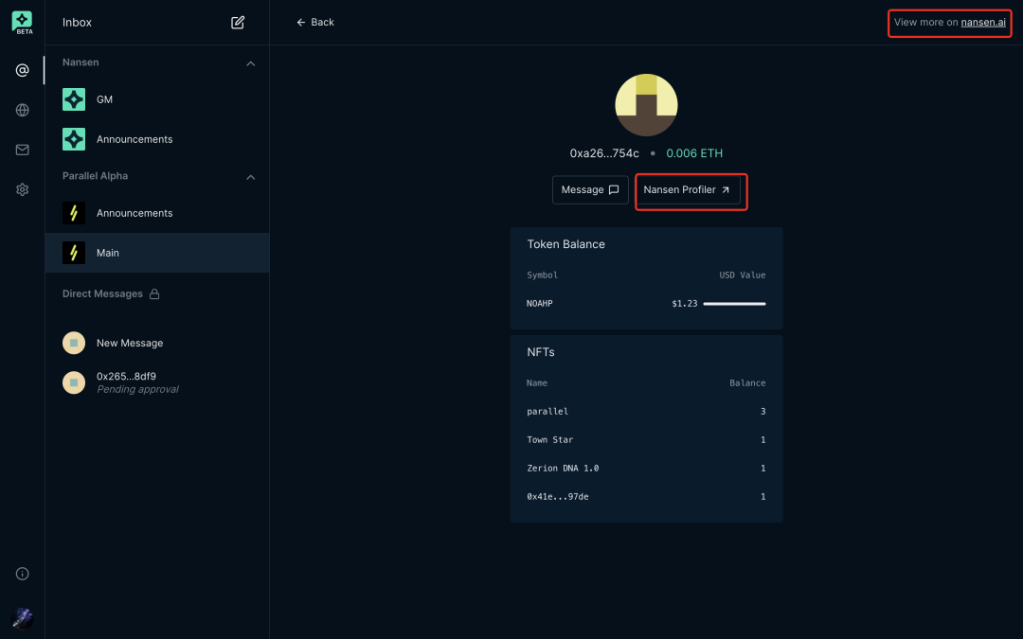Open the mentions (@) sidebar section

coord(22,70)
